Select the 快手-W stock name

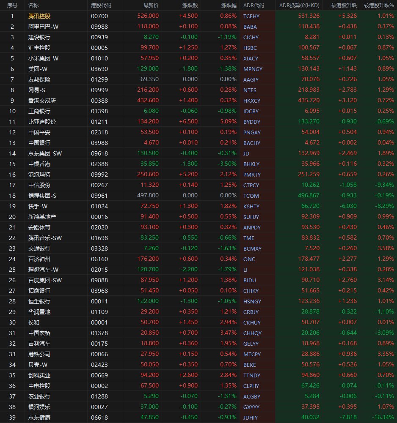38,206
